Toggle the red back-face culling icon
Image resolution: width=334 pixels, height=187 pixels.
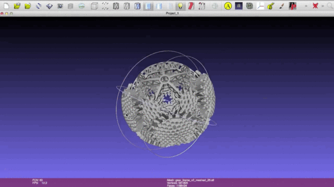pos(191,6)
